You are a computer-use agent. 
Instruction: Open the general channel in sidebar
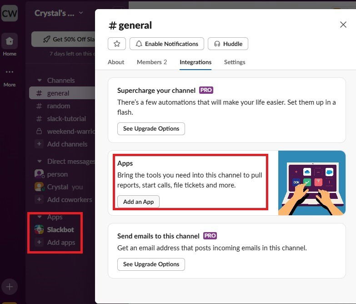pos(62,93)
